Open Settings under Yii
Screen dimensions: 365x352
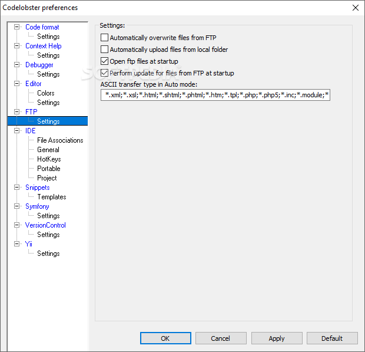point(48,254)
